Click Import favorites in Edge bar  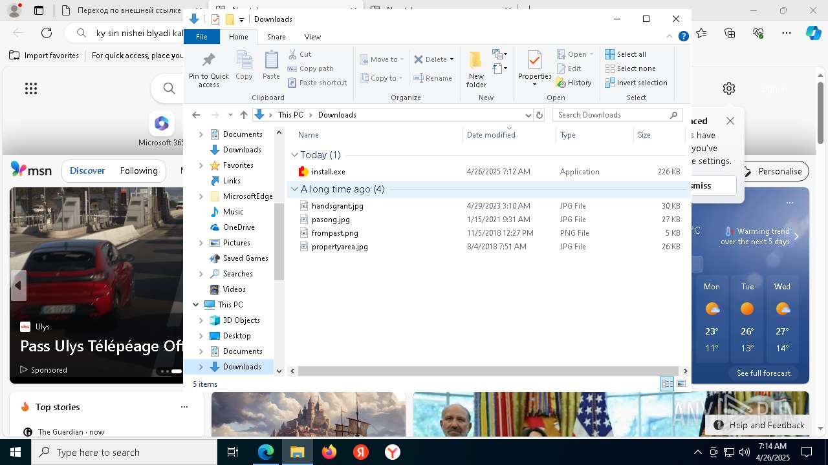[x=45, y=56]
